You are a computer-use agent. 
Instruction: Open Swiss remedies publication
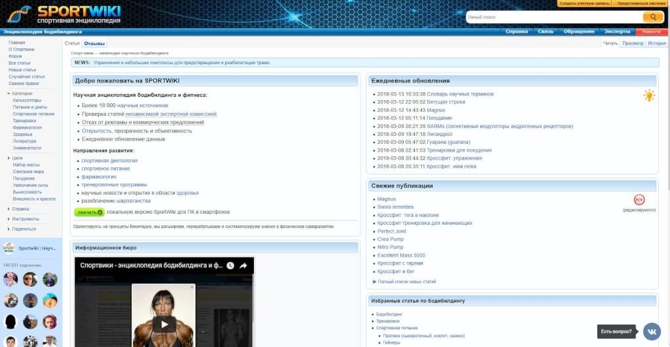pyautogui.click(x=395, y=207)
